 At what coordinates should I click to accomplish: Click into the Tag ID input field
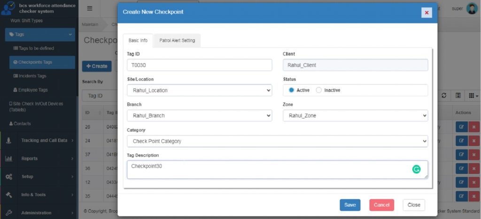pos(199,65)
